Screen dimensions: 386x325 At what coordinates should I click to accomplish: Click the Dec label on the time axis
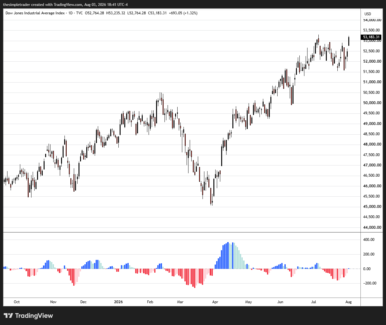coord(83,302)
